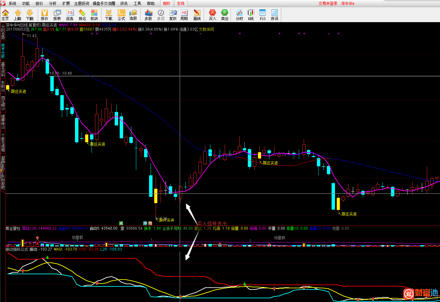Open the F10 company info icon

(262, 15)
